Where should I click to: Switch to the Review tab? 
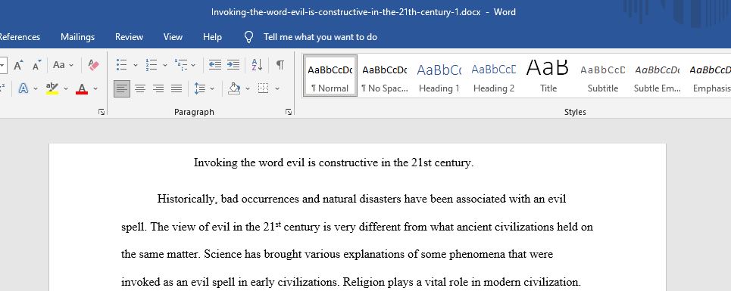129,37
